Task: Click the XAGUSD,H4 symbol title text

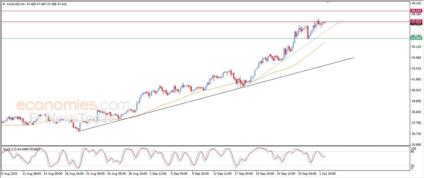Action: 16,4
